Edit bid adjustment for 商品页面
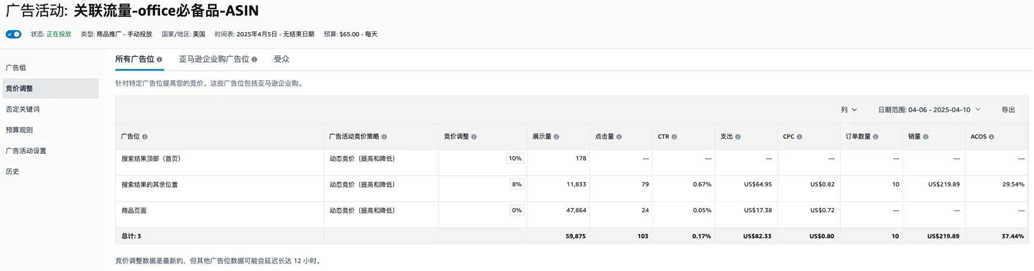The image size is (1034, 271). click(517, 210)
